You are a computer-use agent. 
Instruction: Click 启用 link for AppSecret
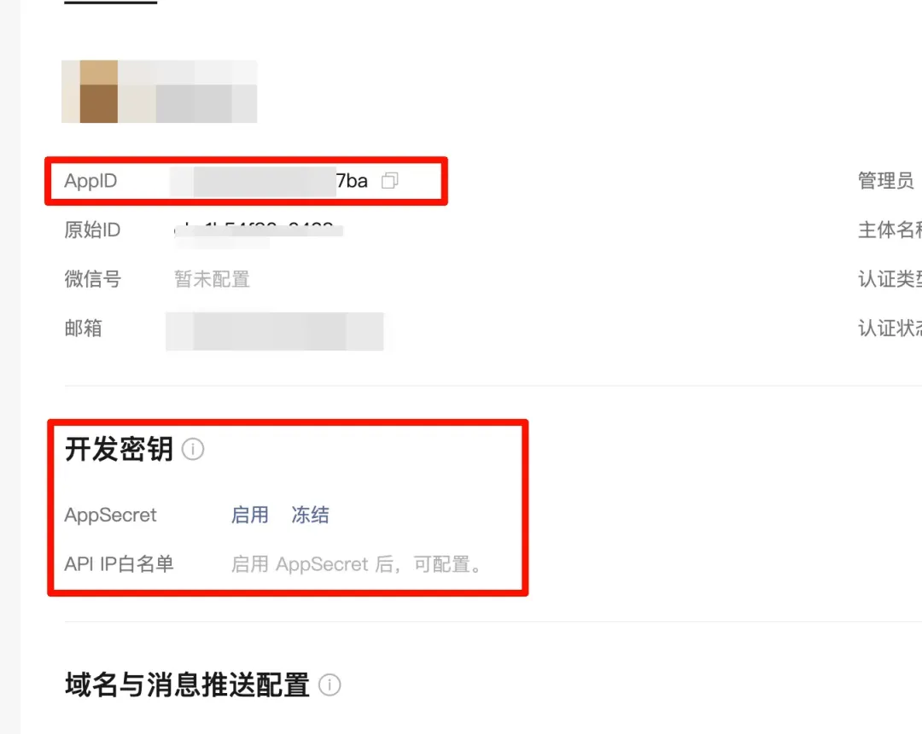[250, 515]
